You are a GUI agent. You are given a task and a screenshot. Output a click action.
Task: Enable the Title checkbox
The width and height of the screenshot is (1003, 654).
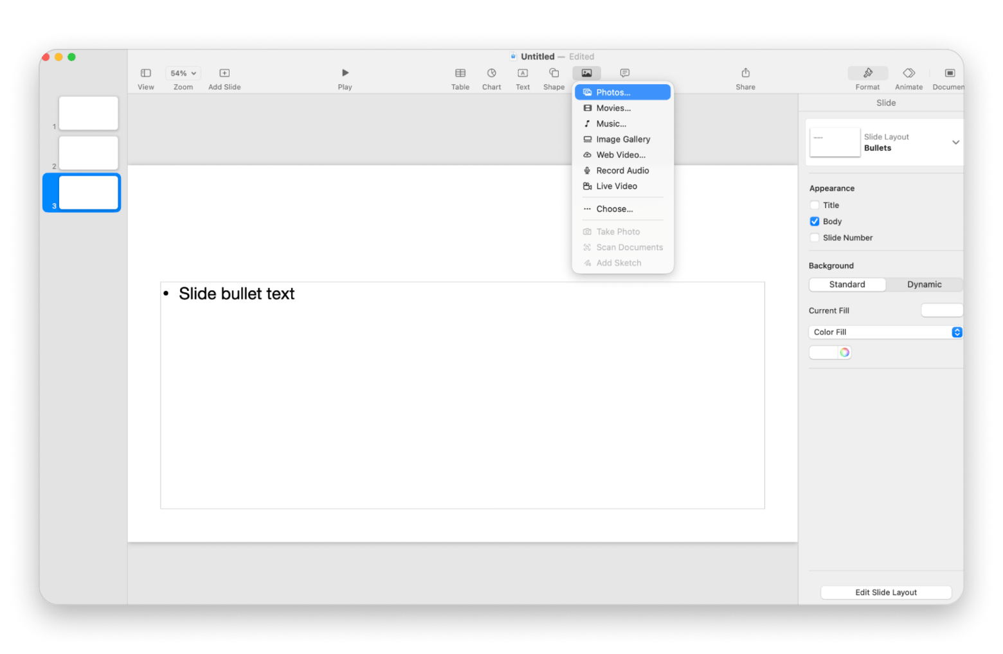pyautogui.click(x=815, y=205)
